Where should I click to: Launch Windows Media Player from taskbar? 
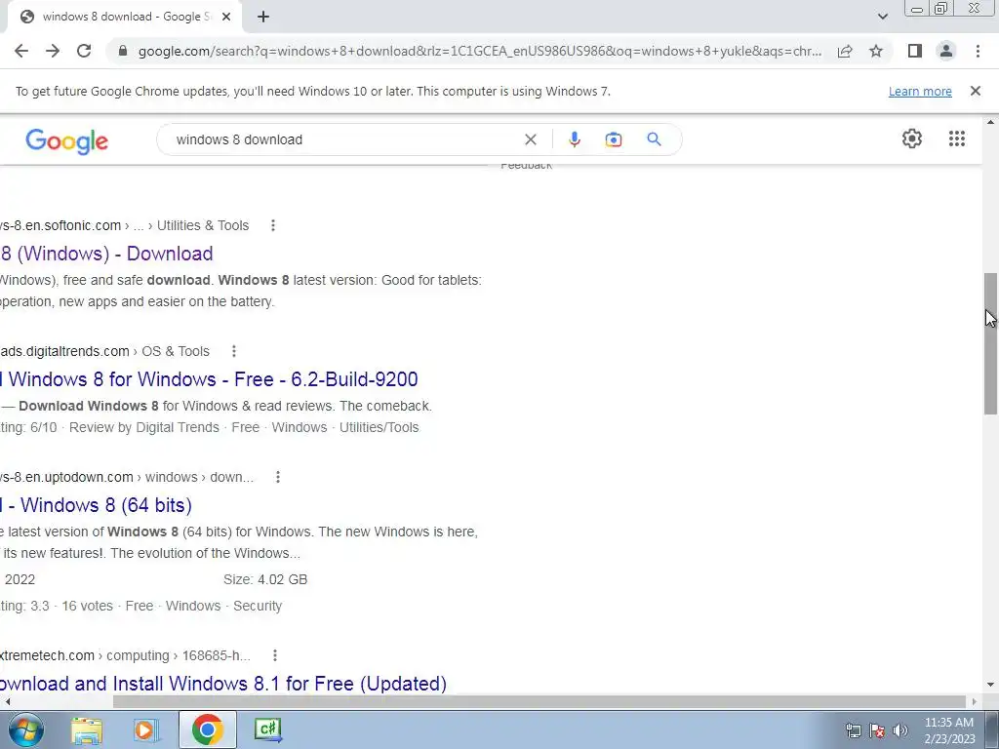146,729
